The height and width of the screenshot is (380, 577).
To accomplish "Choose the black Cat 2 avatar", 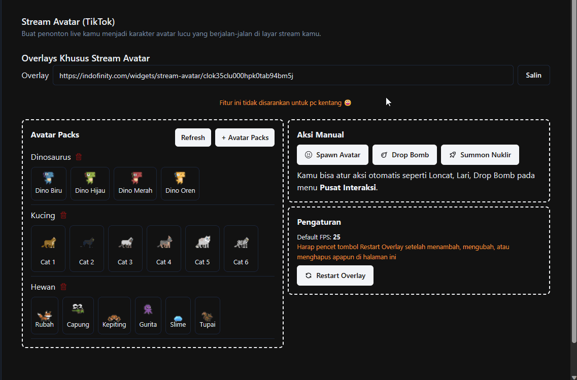I will click(87, 249).
